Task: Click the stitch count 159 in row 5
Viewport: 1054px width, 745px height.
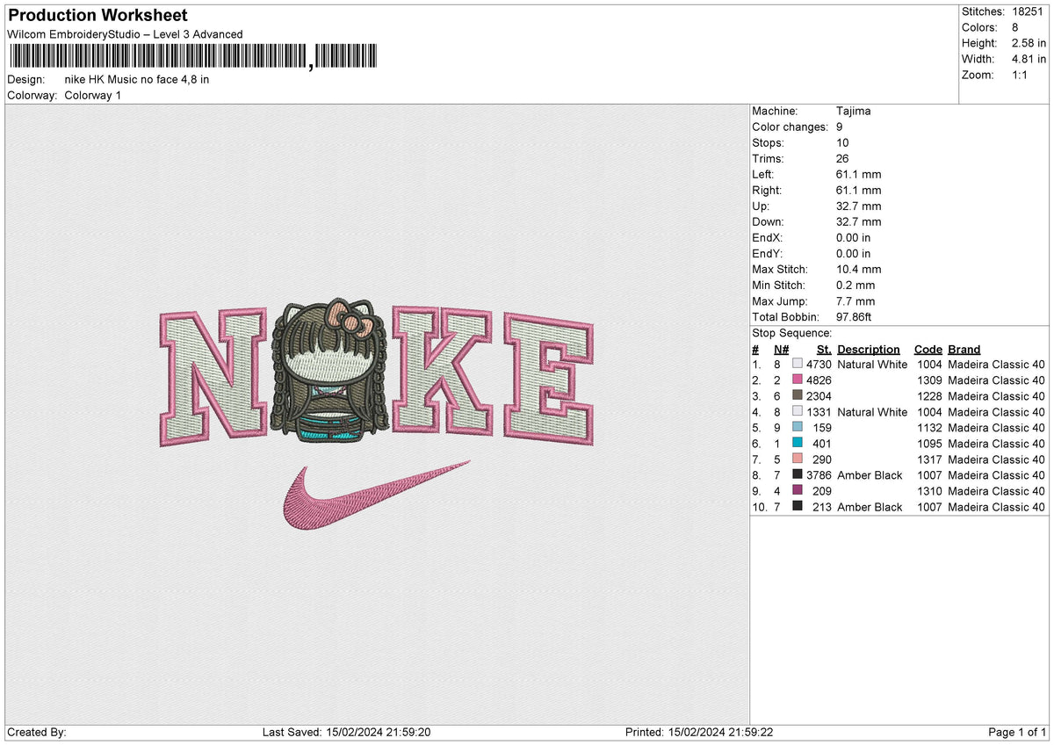Action: [822, 428]
